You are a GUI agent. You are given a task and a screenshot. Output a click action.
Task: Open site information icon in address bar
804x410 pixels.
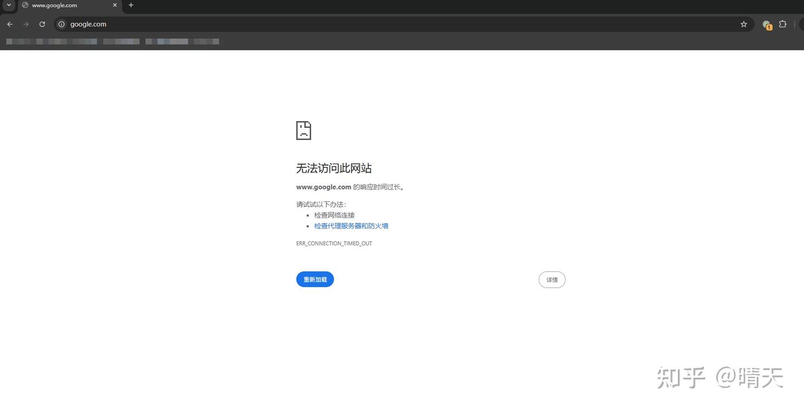[62, 24]
